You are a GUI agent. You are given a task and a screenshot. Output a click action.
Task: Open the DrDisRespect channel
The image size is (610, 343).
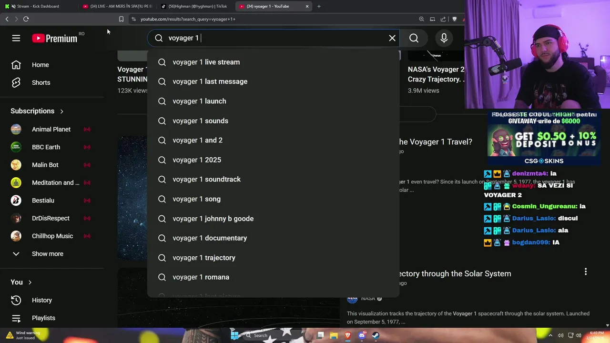pos(51,218)
